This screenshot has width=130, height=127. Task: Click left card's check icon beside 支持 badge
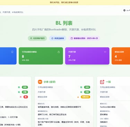click(19, 87)
